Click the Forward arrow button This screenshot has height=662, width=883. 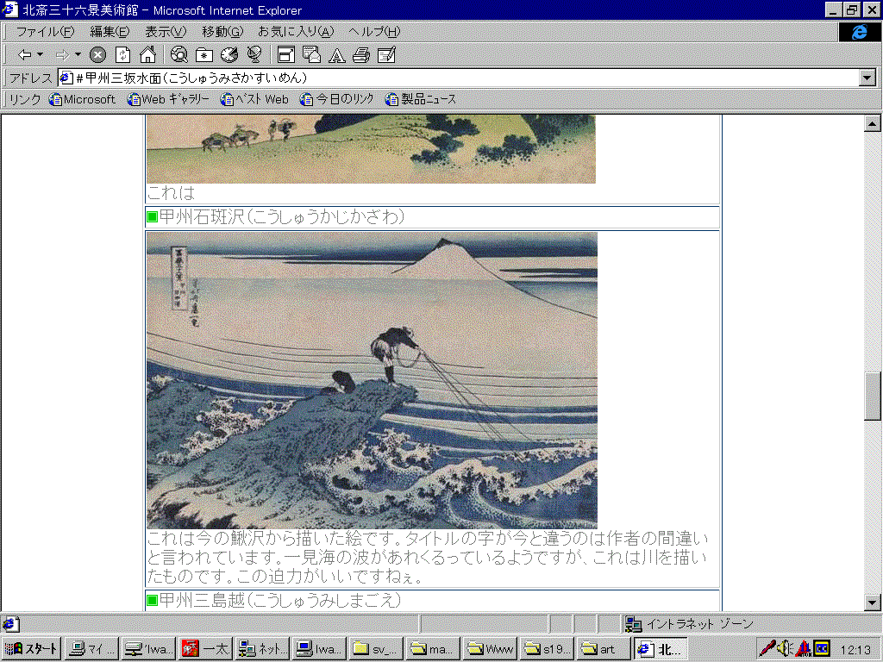[x=62, y=54]
